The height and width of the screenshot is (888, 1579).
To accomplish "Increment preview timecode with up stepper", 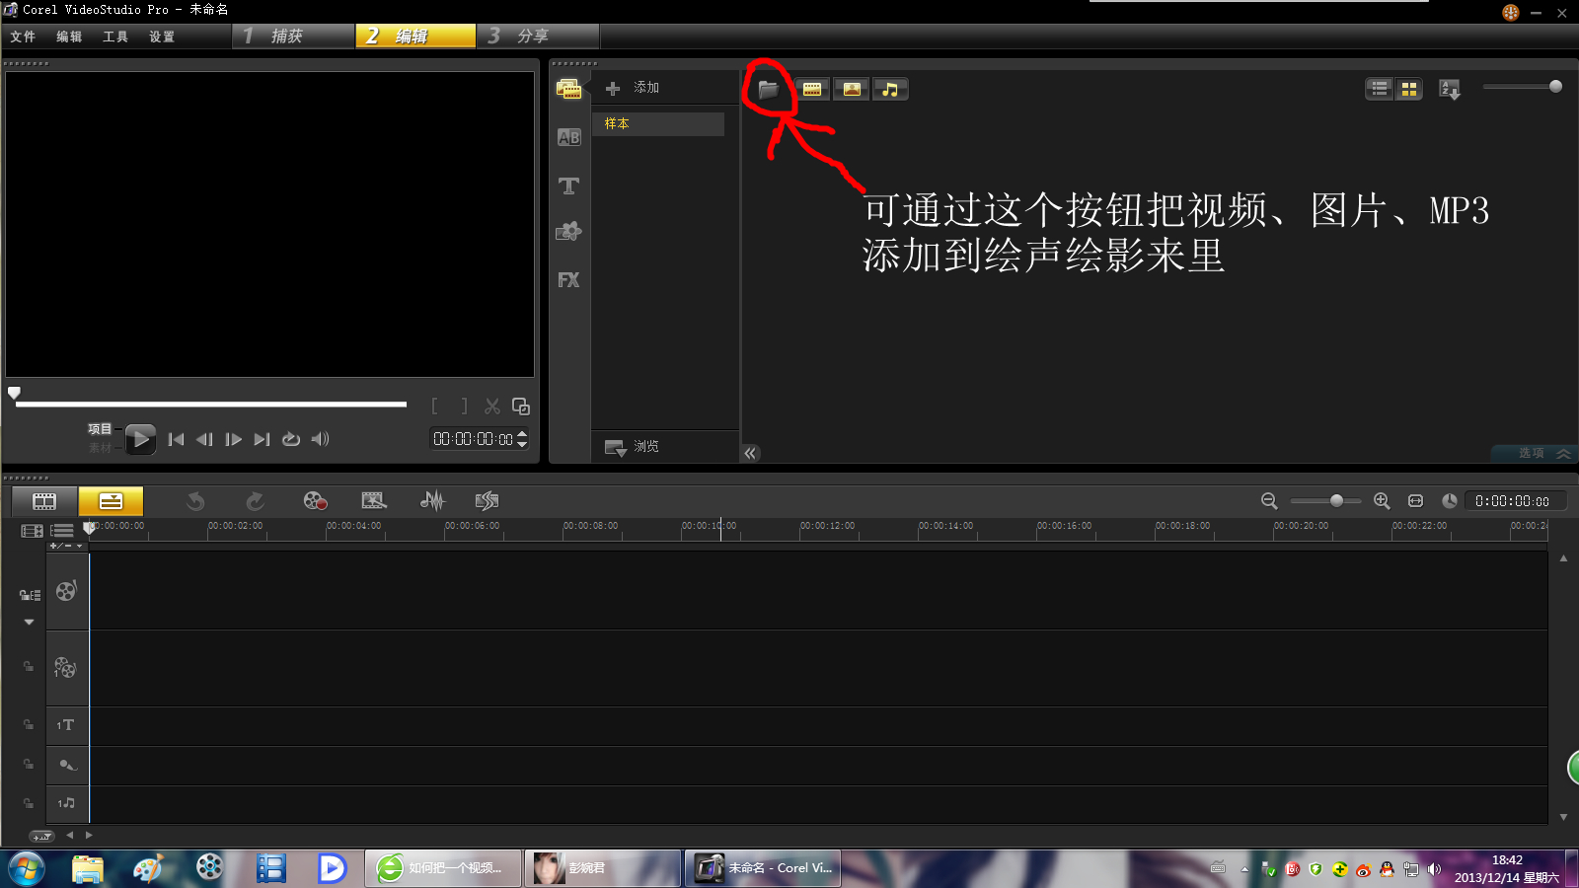I will click(522, 433).
